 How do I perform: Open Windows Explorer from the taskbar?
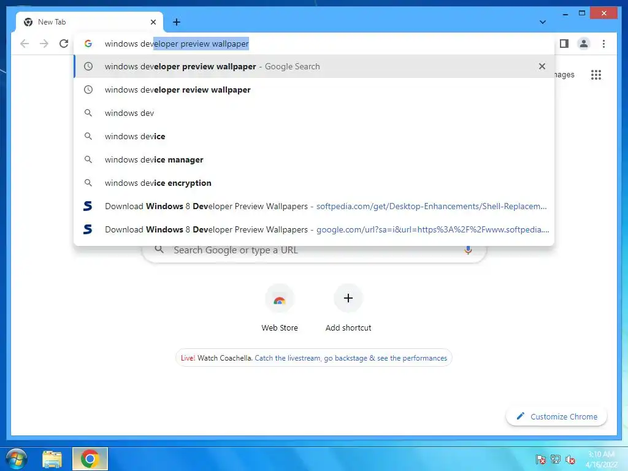click(x=52, y=459)
